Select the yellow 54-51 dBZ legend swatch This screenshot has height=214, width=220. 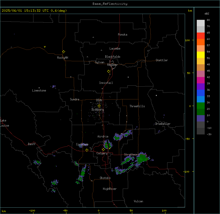click(x=201, y=55)
